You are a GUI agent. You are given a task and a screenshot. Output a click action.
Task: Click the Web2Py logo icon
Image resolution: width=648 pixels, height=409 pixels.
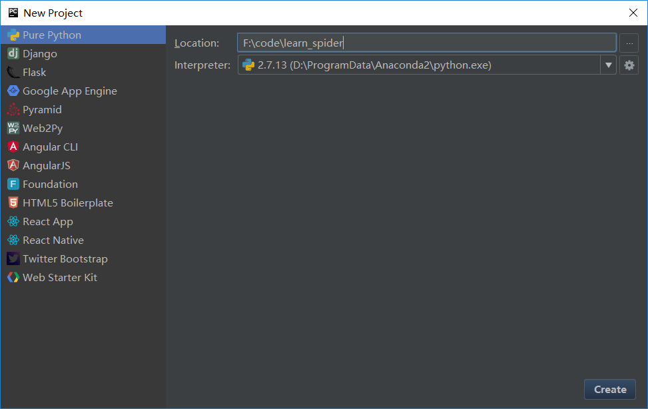[x=13, y=128]
